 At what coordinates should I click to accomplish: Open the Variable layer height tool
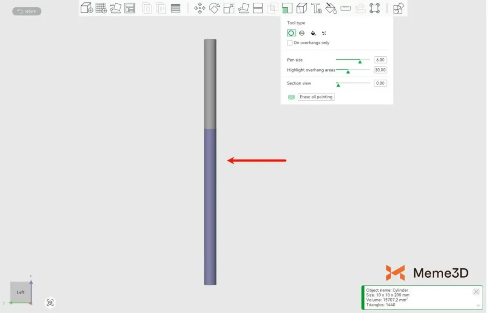(175, 8)
